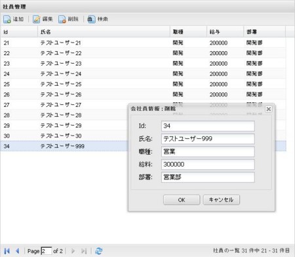The height and width of the screenshot is (257, 295).
Task: Sort by the Id column header
Action: tap(19, 32)
